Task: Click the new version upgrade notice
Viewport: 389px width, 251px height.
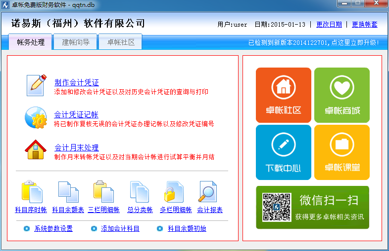Action: pyautogui.click(x=313, y=43)
